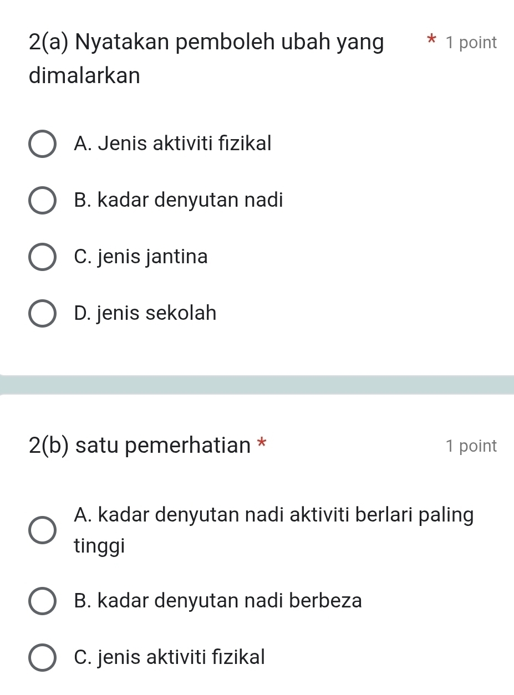Select option A for question 2(b)
The width and height of the screenshot is (514, 695).
click(x=42, y=530)
